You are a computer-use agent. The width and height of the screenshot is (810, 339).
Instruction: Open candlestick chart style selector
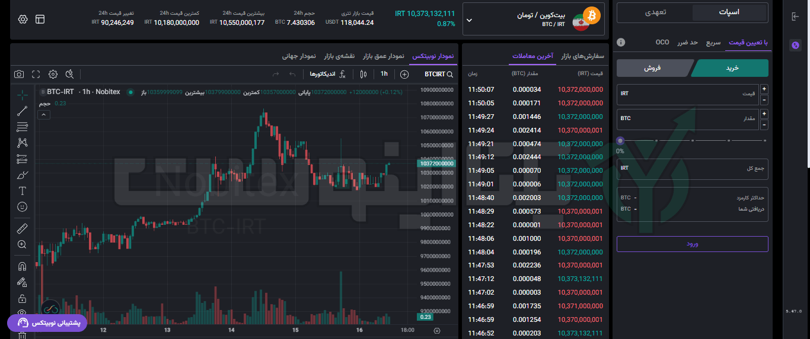point(363,74)
